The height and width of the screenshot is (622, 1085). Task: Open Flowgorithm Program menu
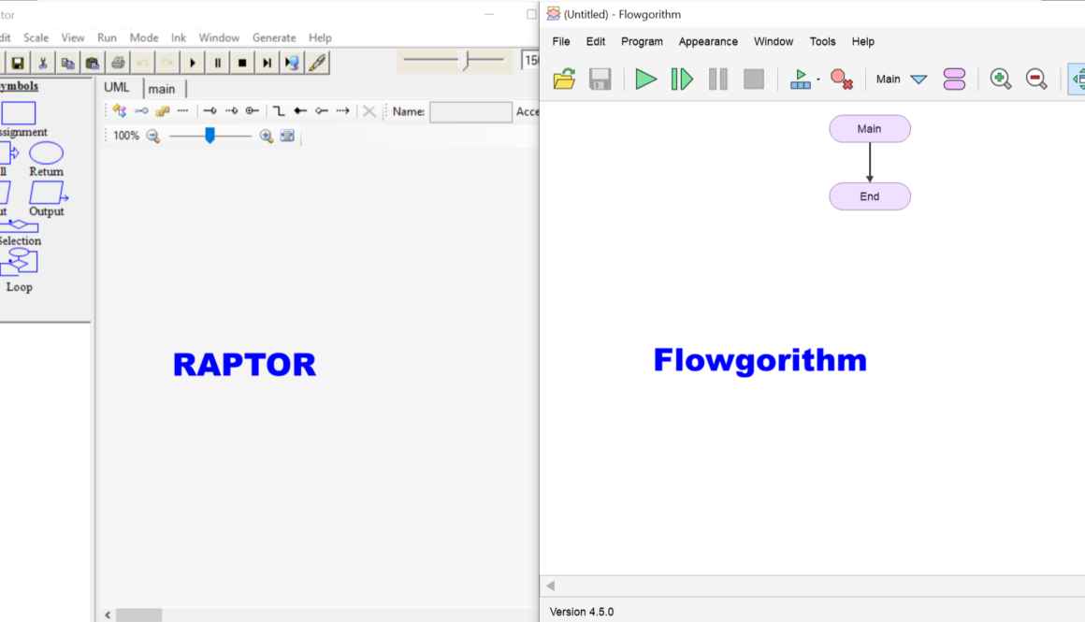point(642,41)
